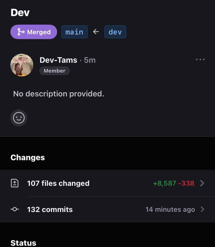This screenshot has height=247, width=215.
Task: Tap the purple Merged status badge
Action: tap(33, 32)
